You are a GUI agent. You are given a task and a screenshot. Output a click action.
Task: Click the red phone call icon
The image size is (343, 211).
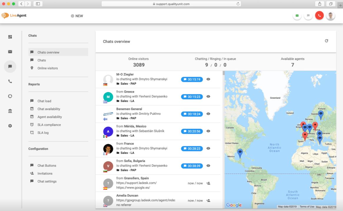319,16
